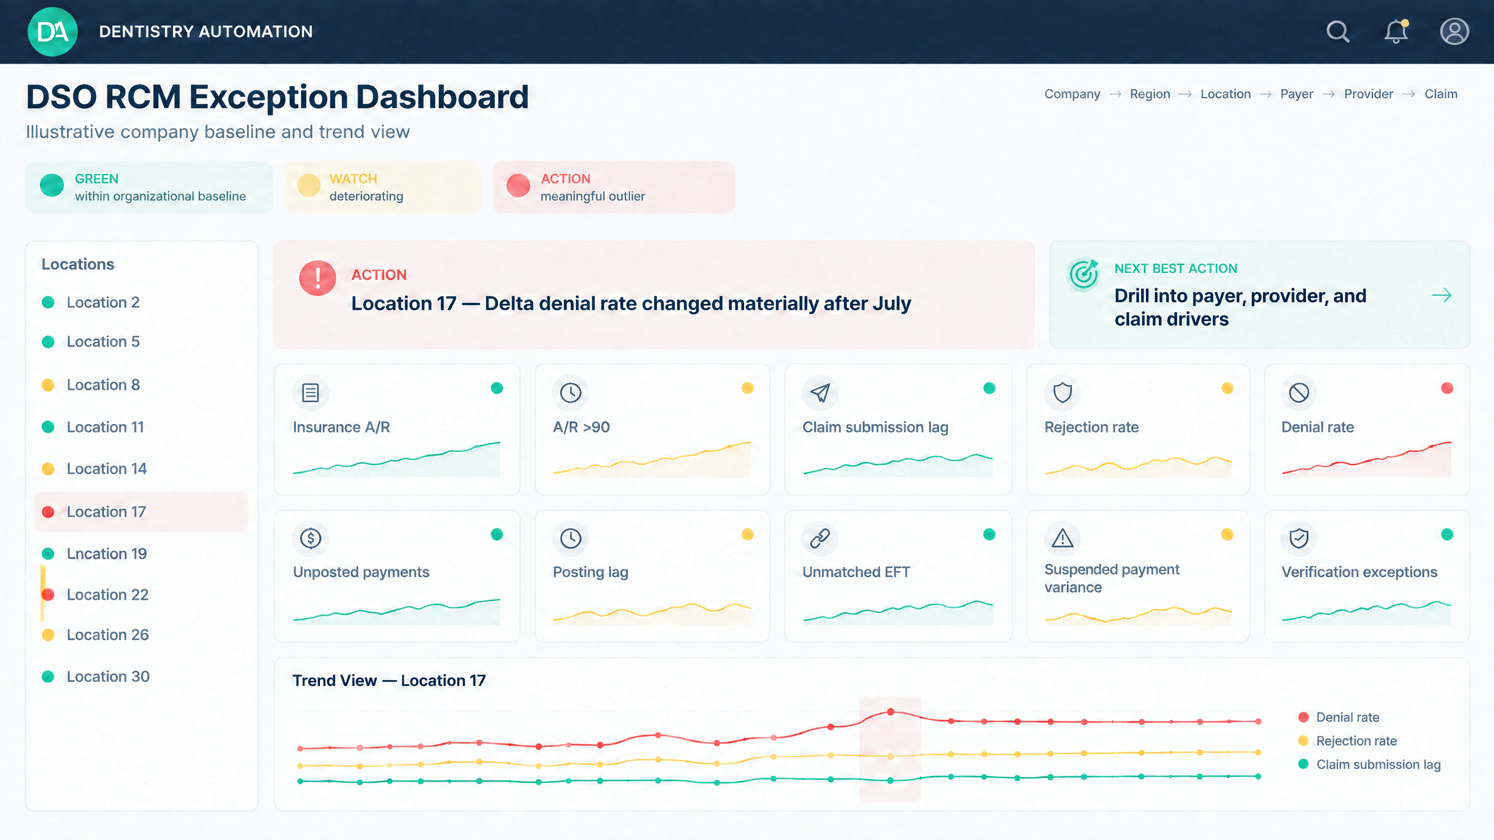Click the Posting lag clock icon
The width and height of the screenshot is (1494, 840).
[x=570, y=538]
